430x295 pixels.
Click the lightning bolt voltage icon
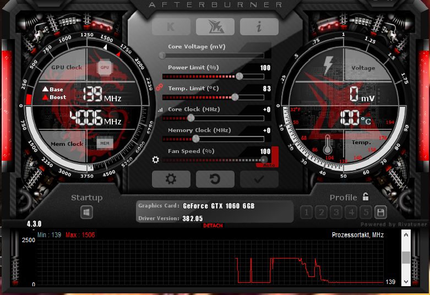(x=328, y=65)
